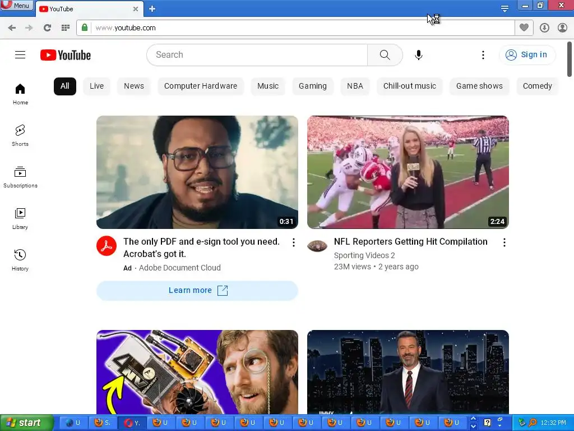
Task: Open Opera Speed Dial grid icon
Action: tap(65, 28)
